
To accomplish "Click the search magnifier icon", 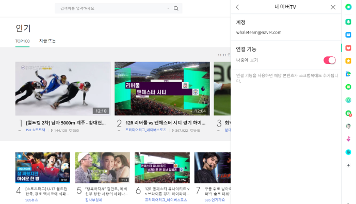I will [x=176, y=8].
